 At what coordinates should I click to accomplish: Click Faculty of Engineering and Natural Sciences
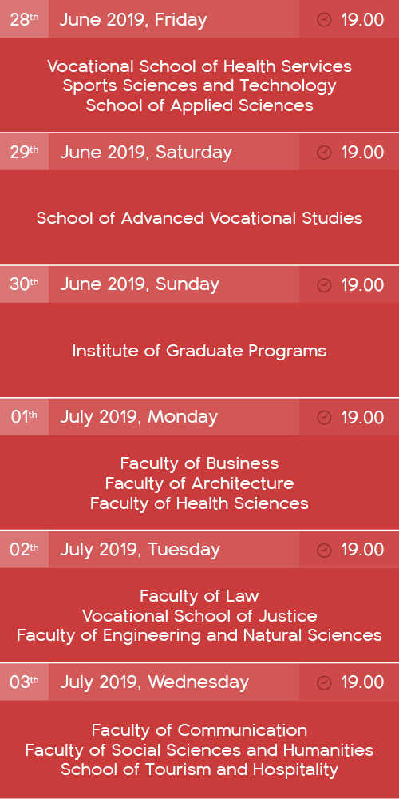[199, 635]
